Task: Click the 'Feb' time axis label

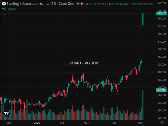Action: pyautogui.click(x=62, y=123)
